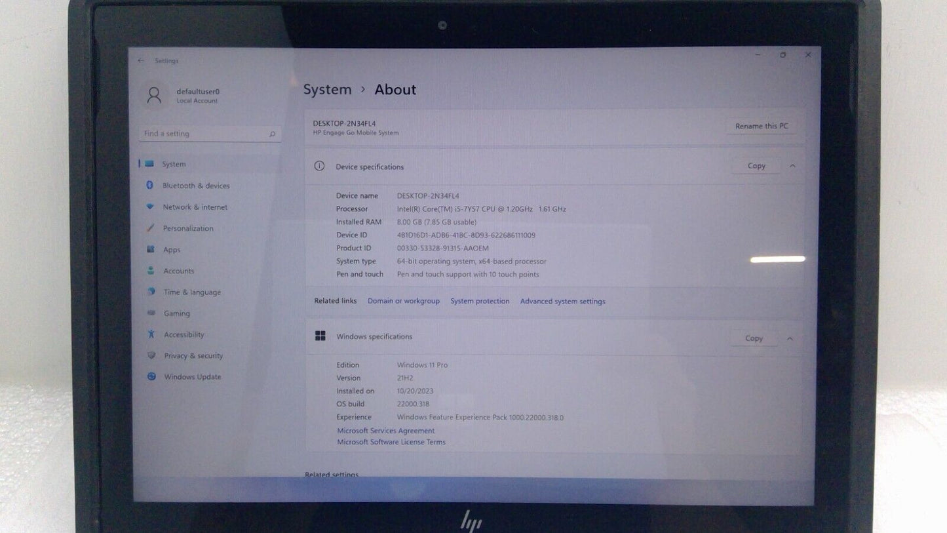Click the HP Engage Go Mobile System text
Screen dimensions: 947x533
tap(356, 133)
